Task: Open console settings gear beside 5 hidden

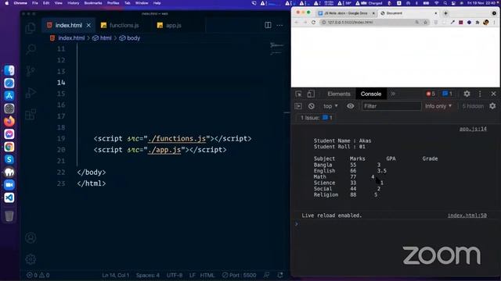Action: [492, 106]
